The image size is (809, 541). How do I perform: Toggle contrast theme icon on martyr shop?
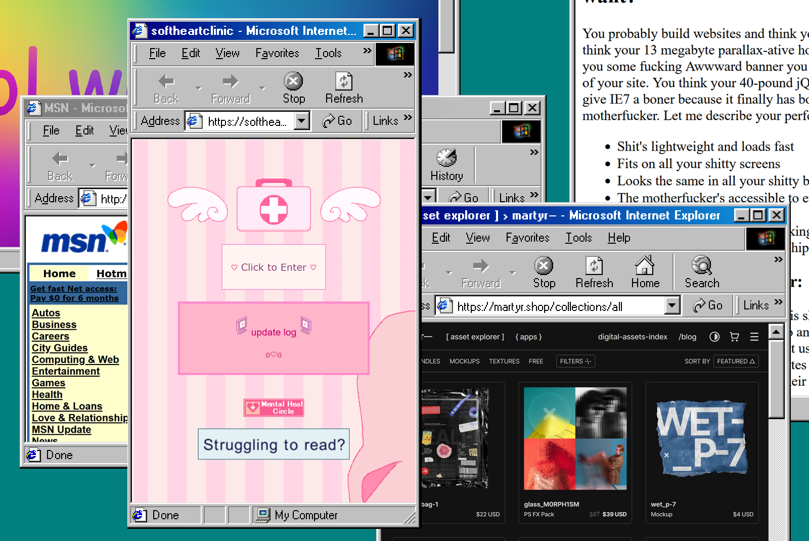coord(714,337)
